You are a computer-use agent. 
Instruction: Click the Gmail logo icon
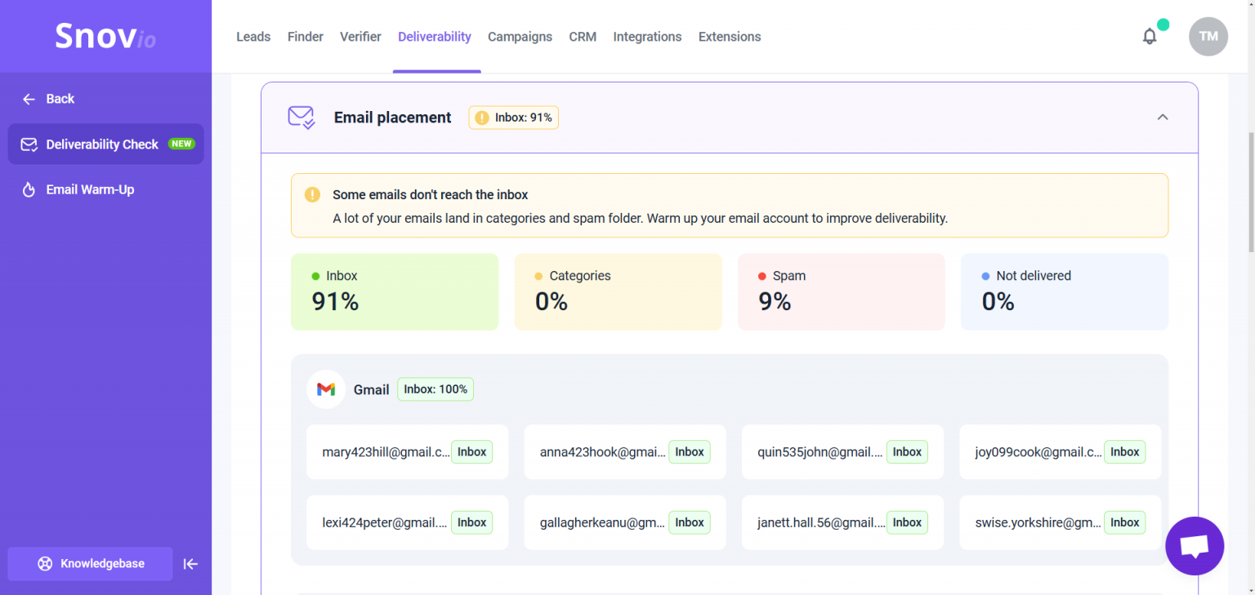pos(326,389)
